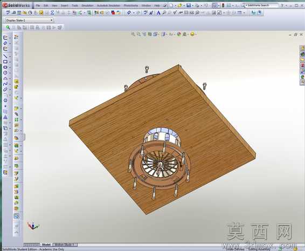
Task: Click the Zoom to Fit icon in viewport
Action: point(133,35)
